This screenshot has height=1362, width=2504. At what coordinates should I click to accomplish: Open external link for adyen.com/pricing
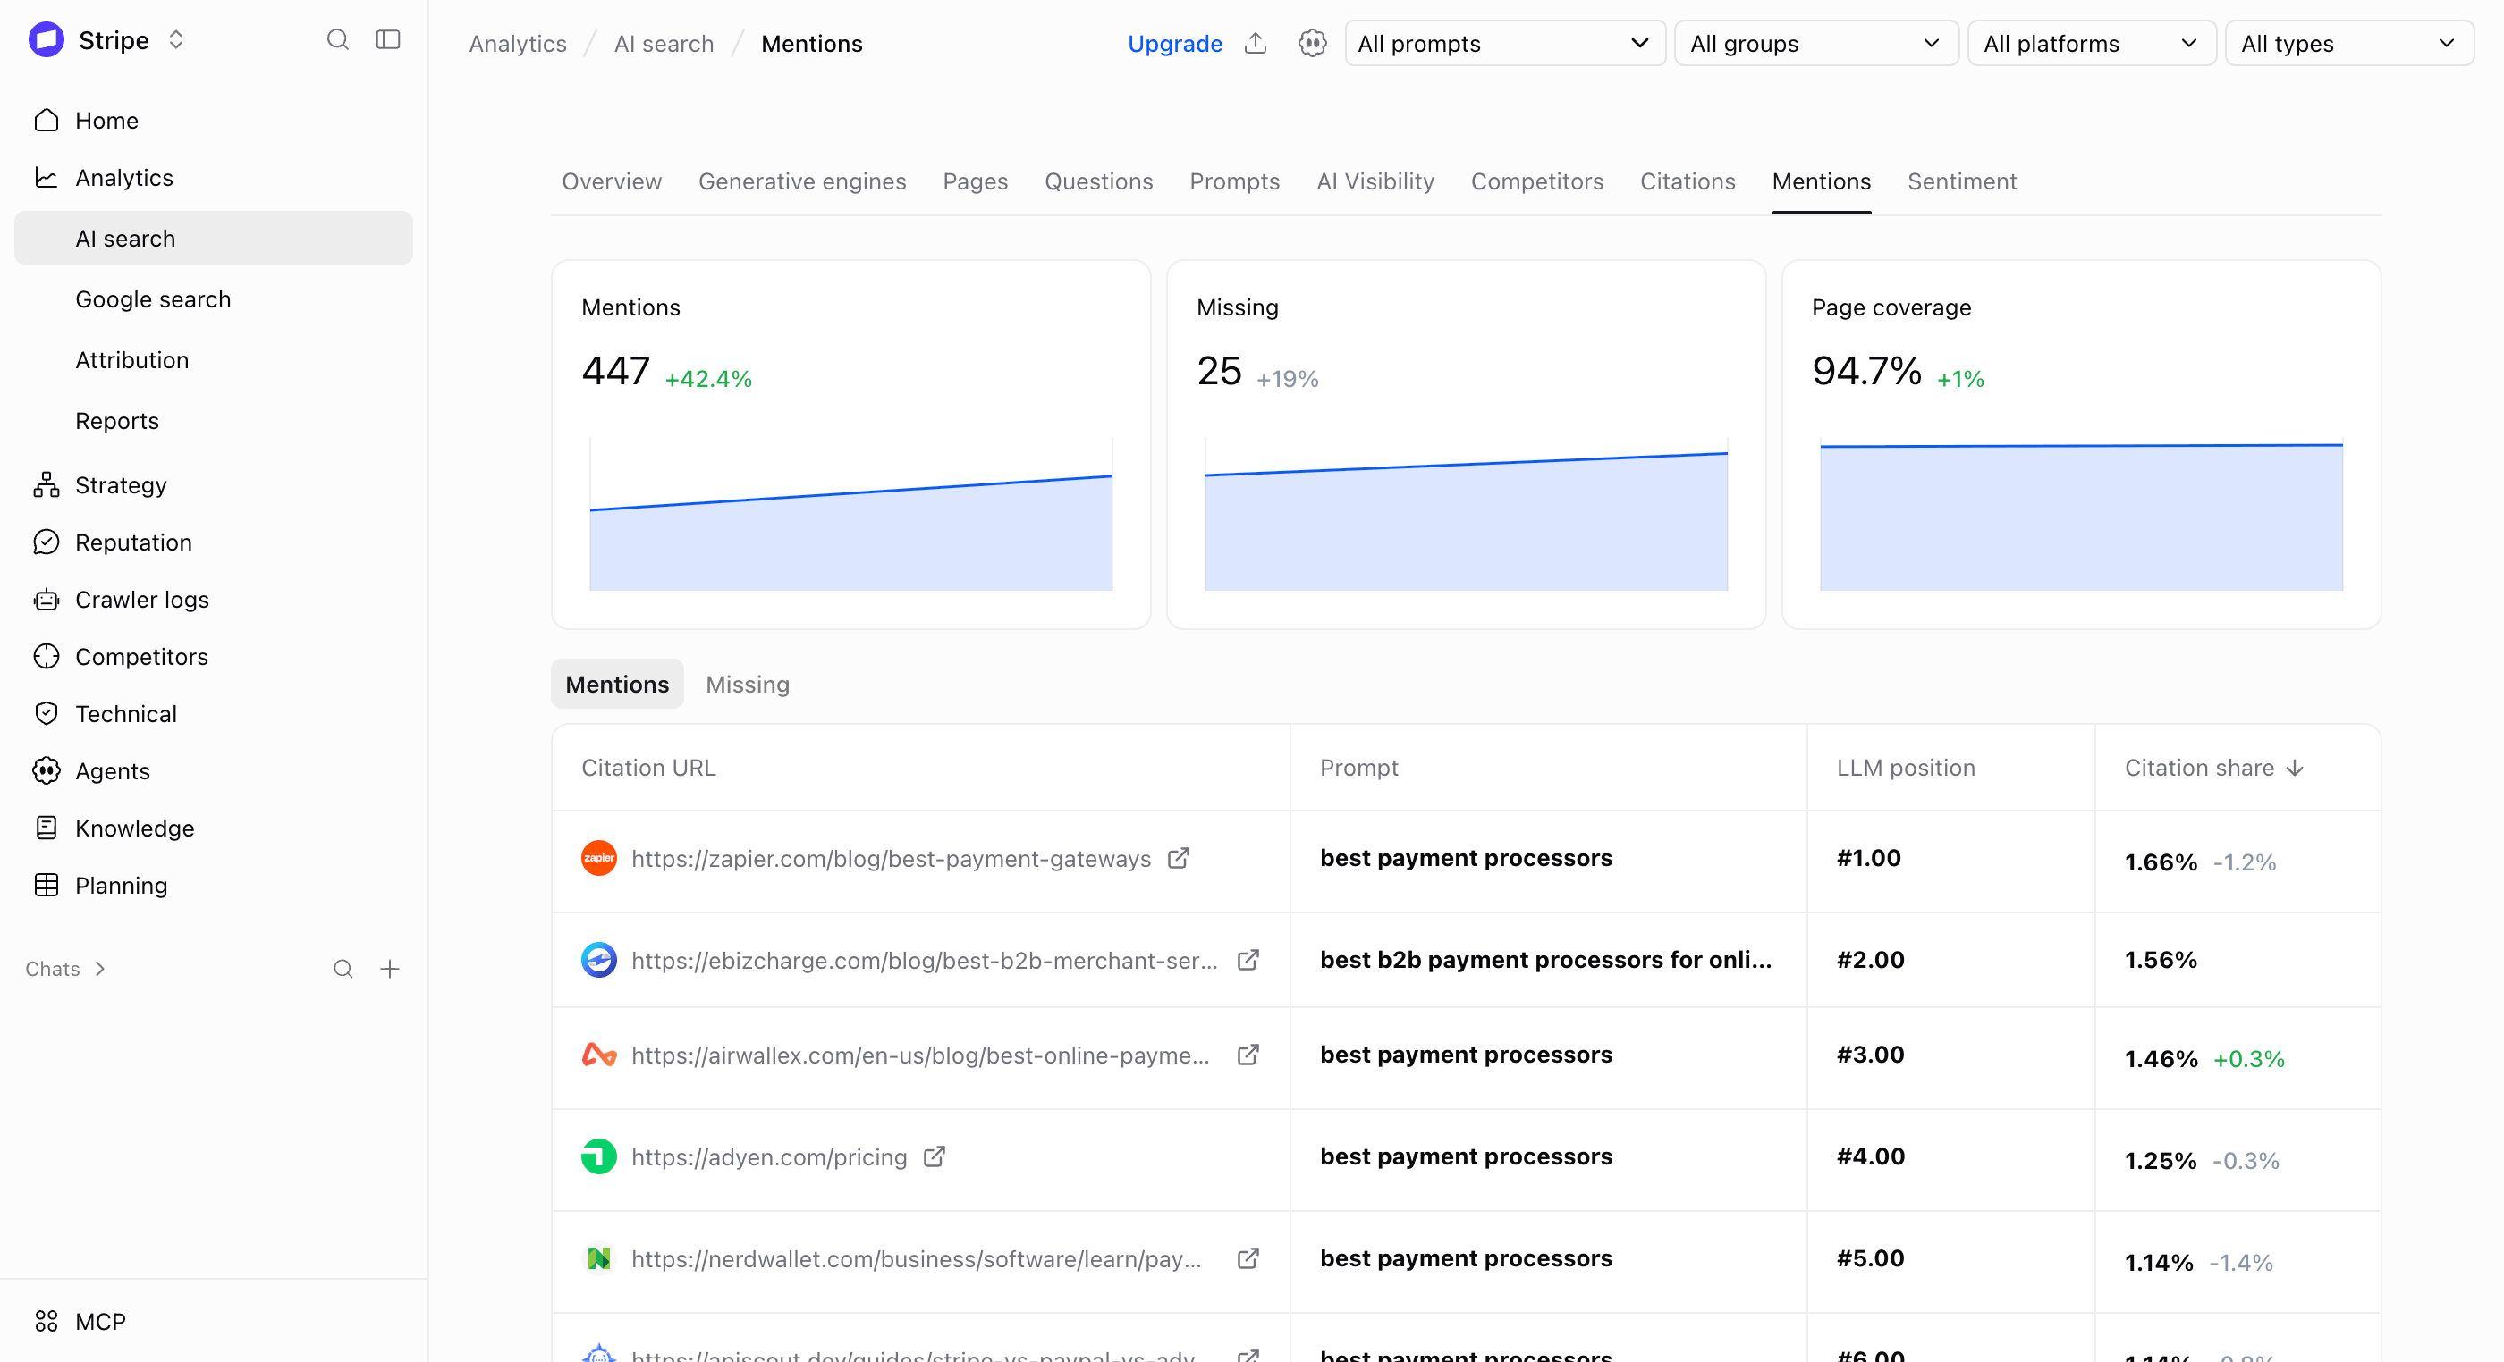tap(935, 1156)
